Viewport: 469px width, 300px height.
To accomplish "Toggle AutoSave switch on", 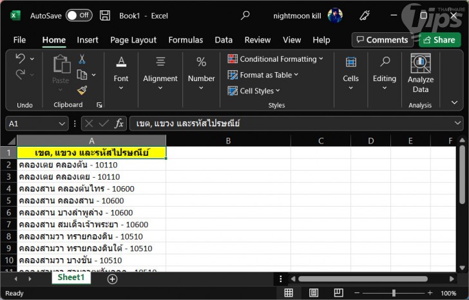I will (79, 15).
